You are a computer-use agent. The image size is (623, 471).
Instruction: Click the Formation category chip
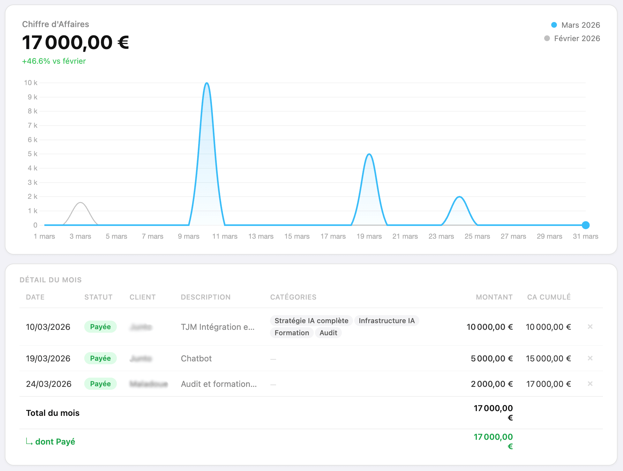[x=291, y=333]
